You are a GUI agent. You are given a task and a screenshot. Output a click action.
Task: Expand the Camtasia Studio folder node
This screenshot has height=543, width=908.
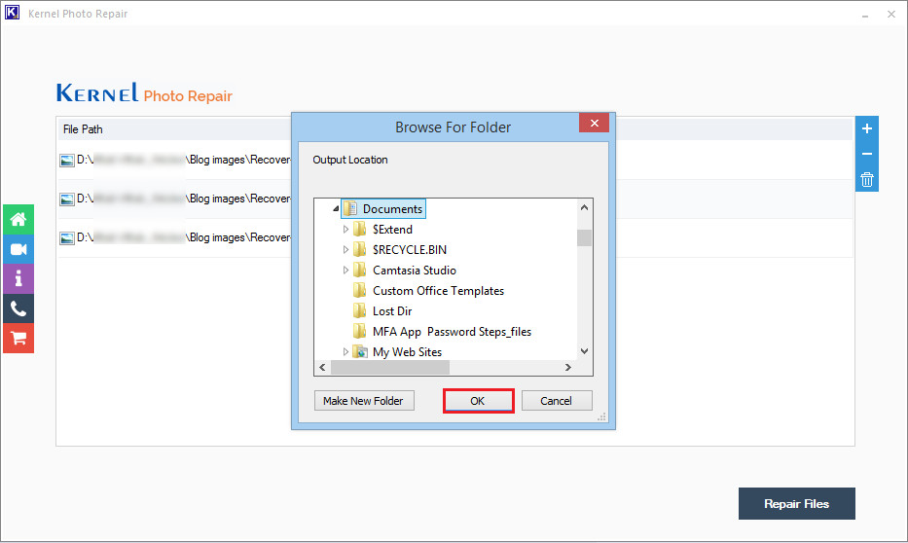pyautogui.click(x=345, y=270)
